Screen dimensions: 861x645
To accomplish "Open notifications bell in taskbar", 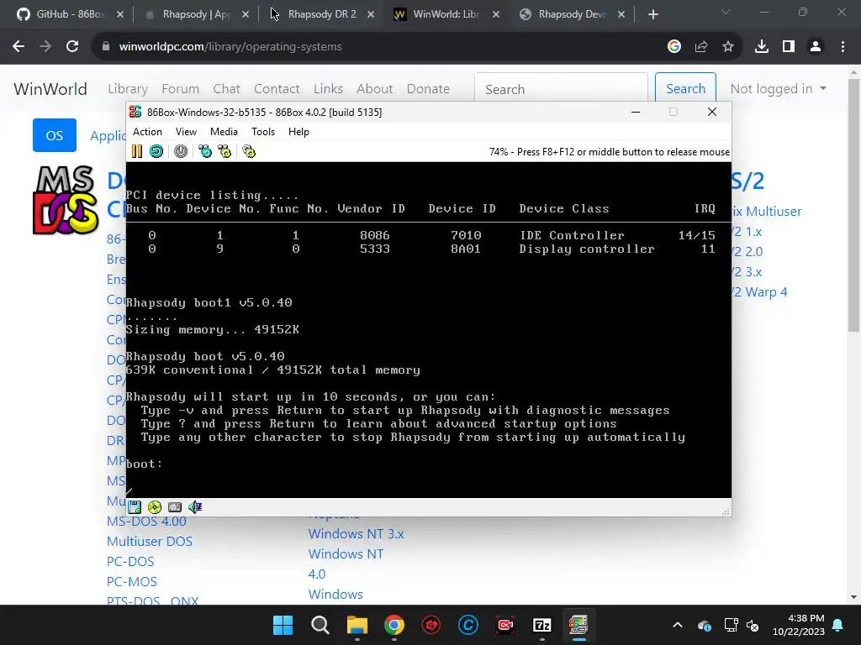I will click(838, 625).
